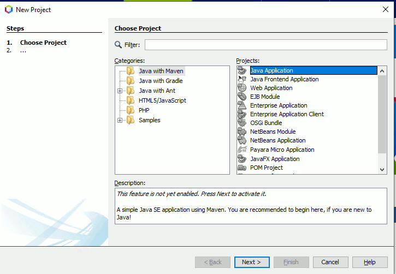Click the EJB Module icon
Image resolution: width=396 pixels, height=274 pixels.
click(x=242, y=97)
